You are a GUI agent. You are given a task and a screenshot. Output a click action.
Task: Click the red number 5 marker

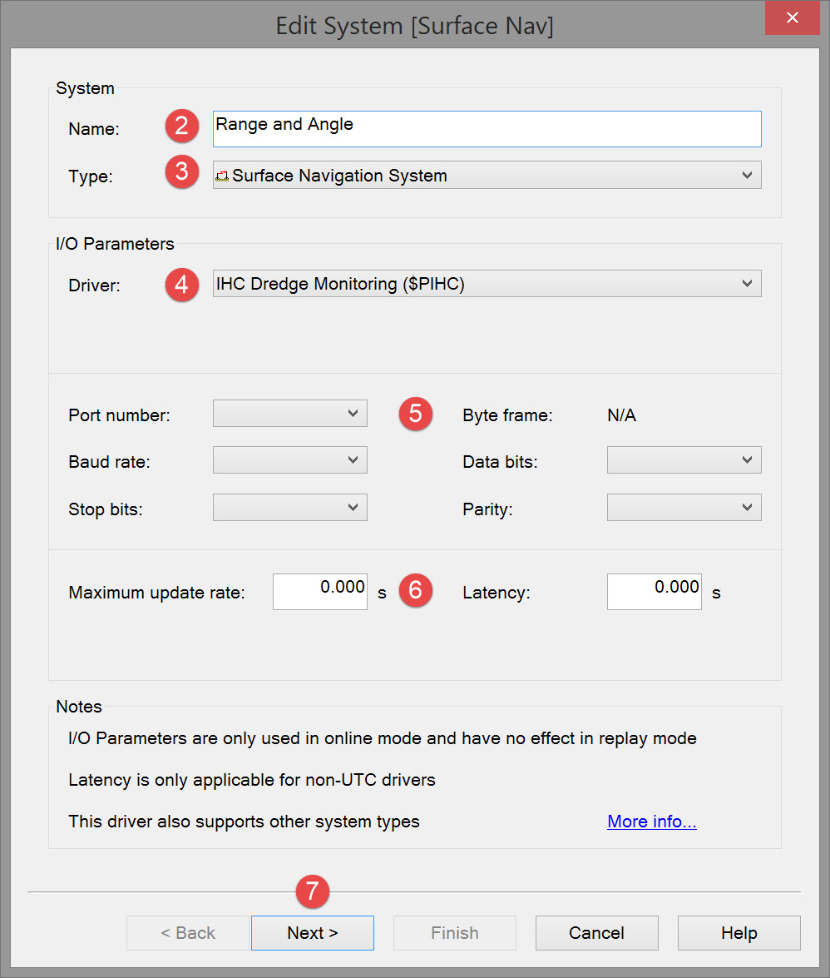click(x=416, y=414)
